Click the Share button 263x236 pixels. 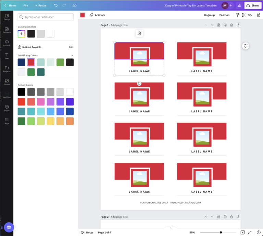pyautogui.click(x=253, y=5)
